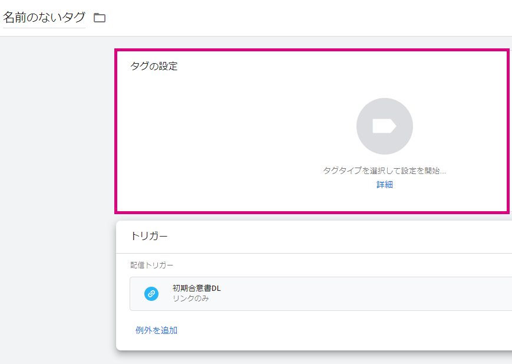512x364 pixels.
Task: Open the 詳細 link in tag configuration
Action: [x=385, y=185]
